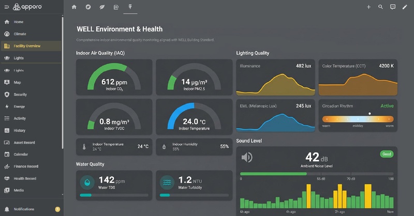Click the Map icon in sidebar
Screen dimensions: 414x216
point(7,82)
